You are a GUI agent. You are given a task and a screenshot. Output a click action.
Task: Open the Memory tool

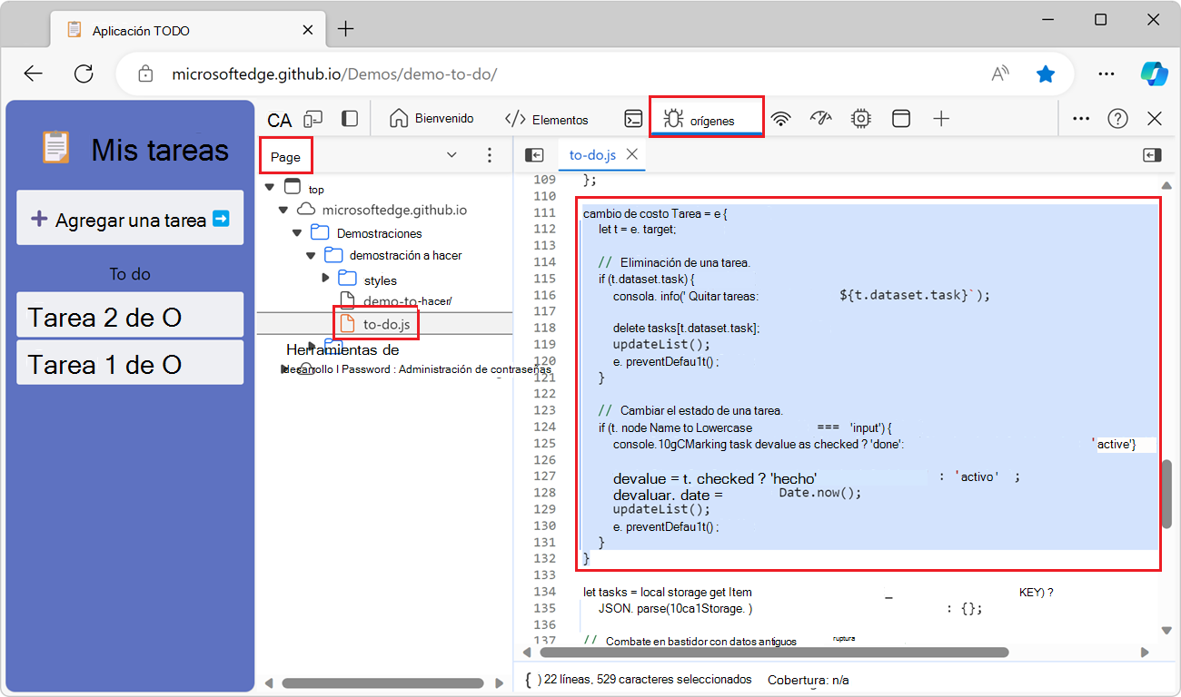(860, 118)
